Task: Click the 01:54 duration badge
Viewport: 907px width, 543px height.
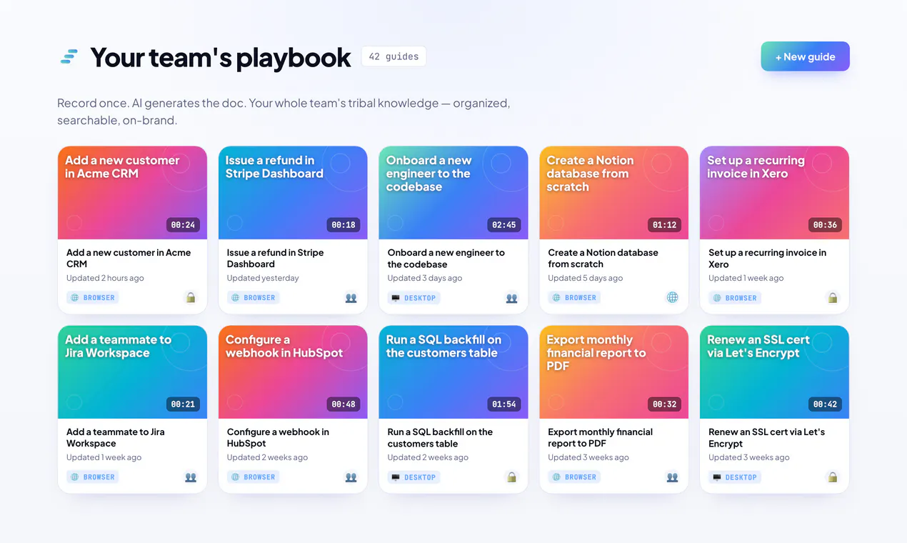Action: [x=504, y=404]
